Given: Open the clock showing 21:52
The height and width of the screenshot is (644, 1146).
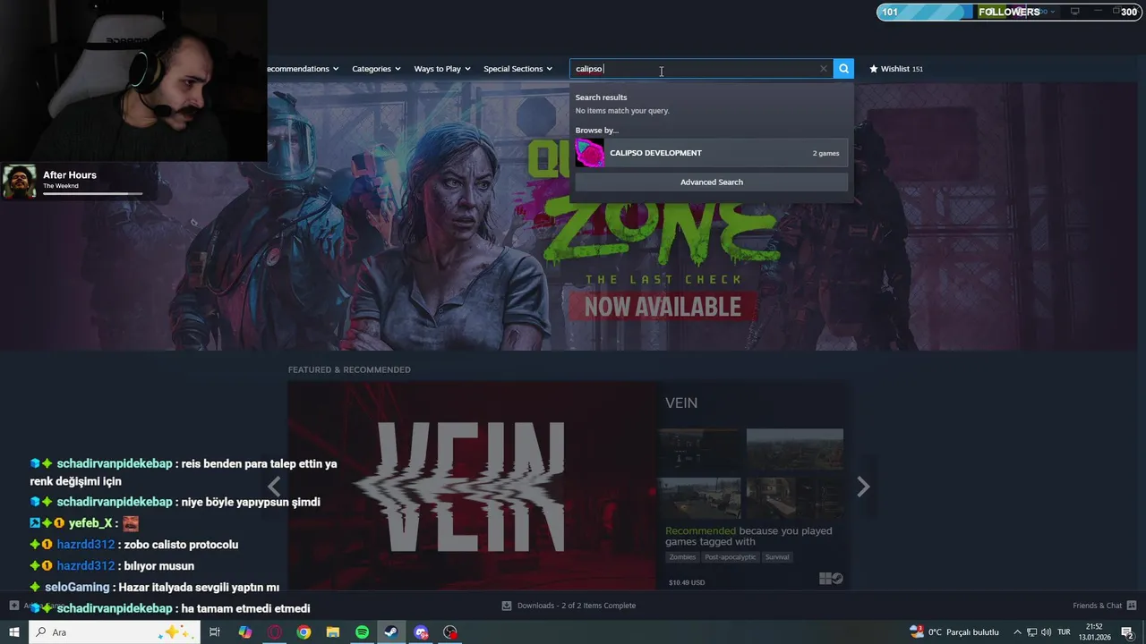Looking at the screenshot, I should tap(1094, 632).
